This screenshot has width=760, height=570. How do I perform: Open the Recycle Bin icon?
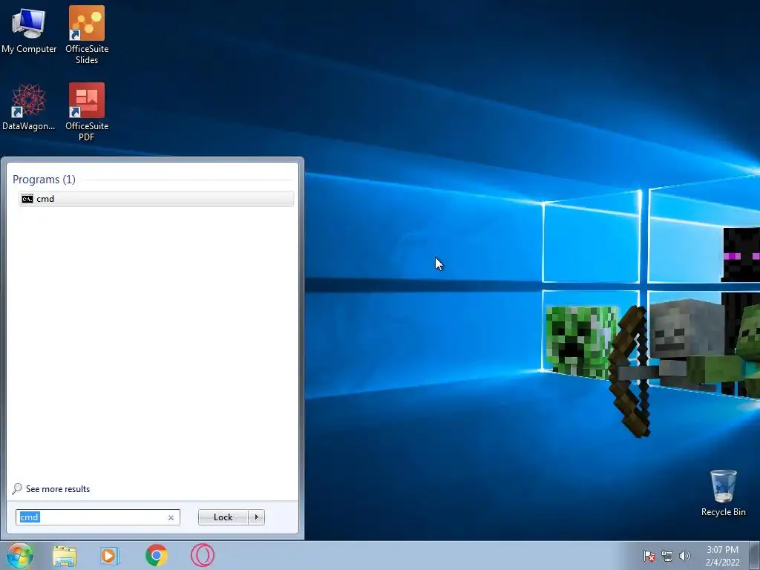[x=723, y=493]
